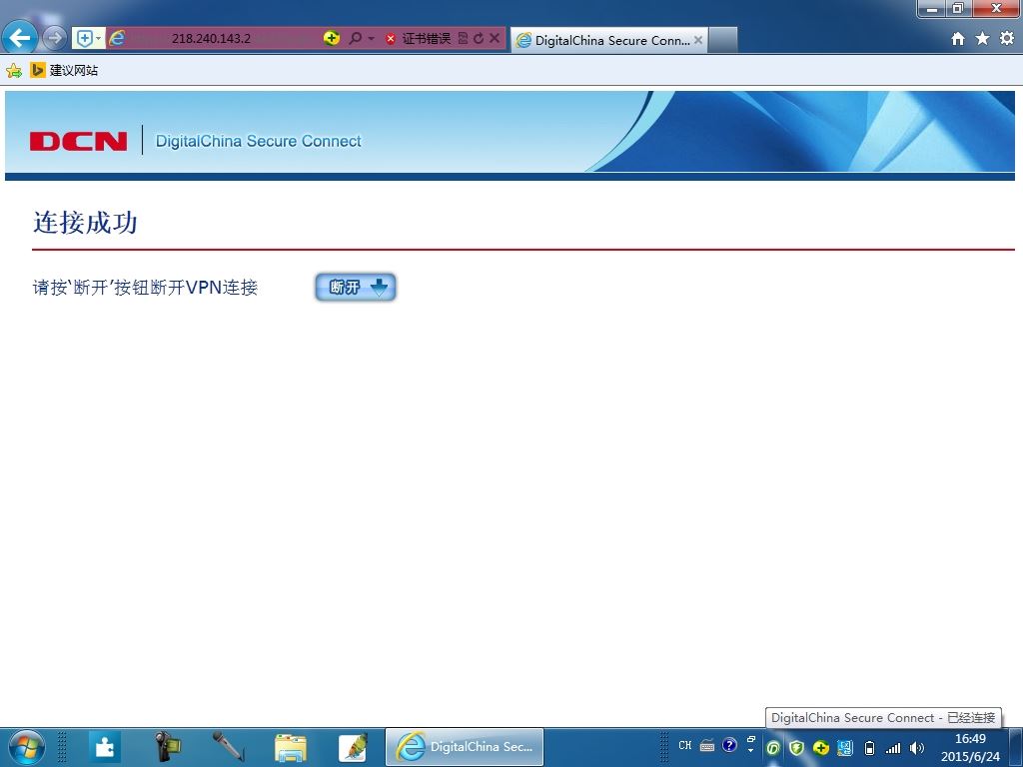This screenshot has width=1023, height=767.
Task: Click the language bar help question icon
Action: [729, 745]
